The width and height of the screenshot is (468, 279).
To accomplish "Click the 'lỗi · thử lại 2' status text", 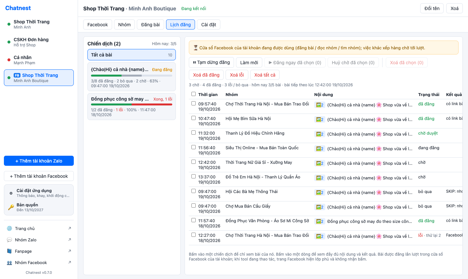I will coord(430,235).
